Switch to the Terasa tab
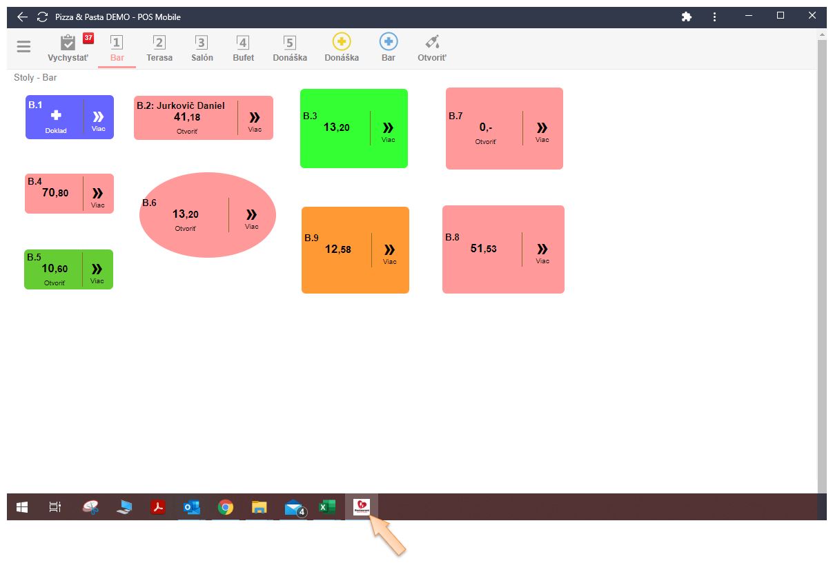Image resolution: width=833 pixels, height=563 pixels. click(159, 49)
